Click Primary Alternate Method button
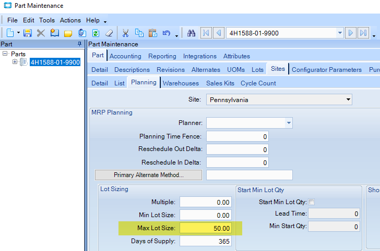Image resolution: width=380 pixels, height=251 pixels. pos(148,175)
